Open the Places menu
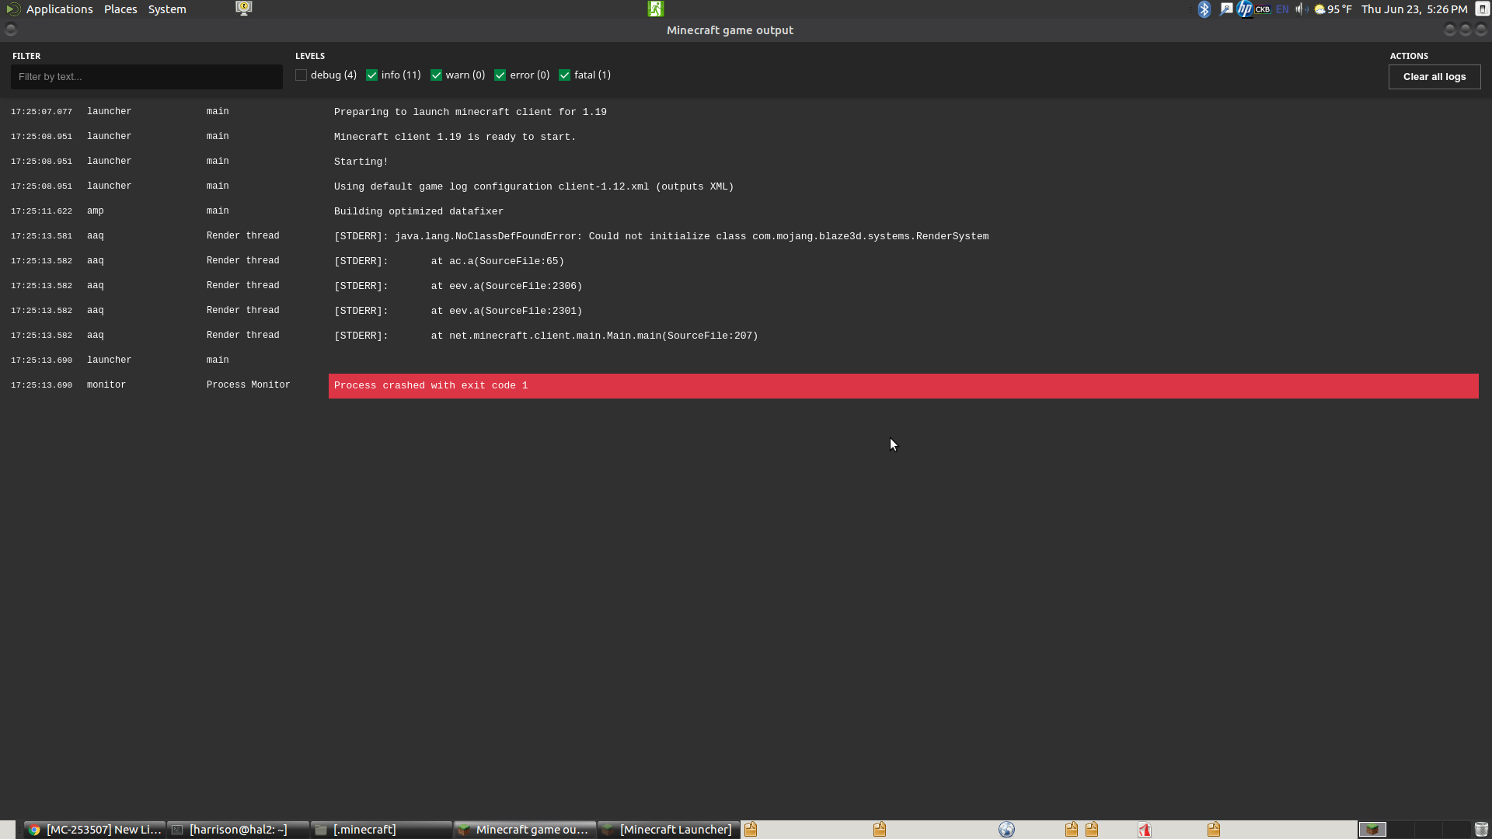This screenshot has width=1492, height=839. click(x=120, y=9)
